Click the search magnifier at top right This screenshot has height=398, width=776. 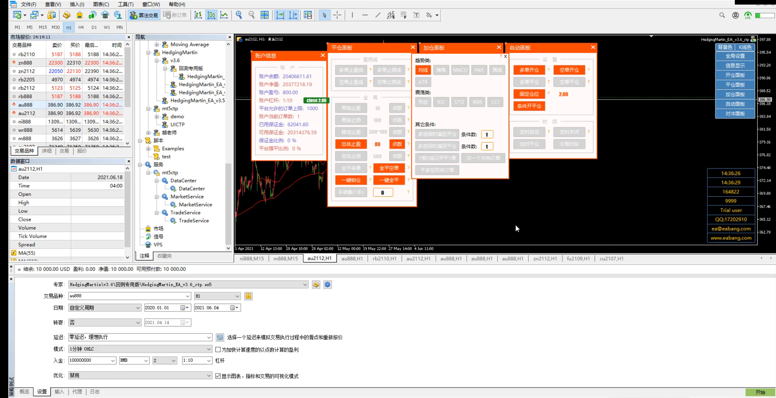pyautogui.click(x=722, y=15)
